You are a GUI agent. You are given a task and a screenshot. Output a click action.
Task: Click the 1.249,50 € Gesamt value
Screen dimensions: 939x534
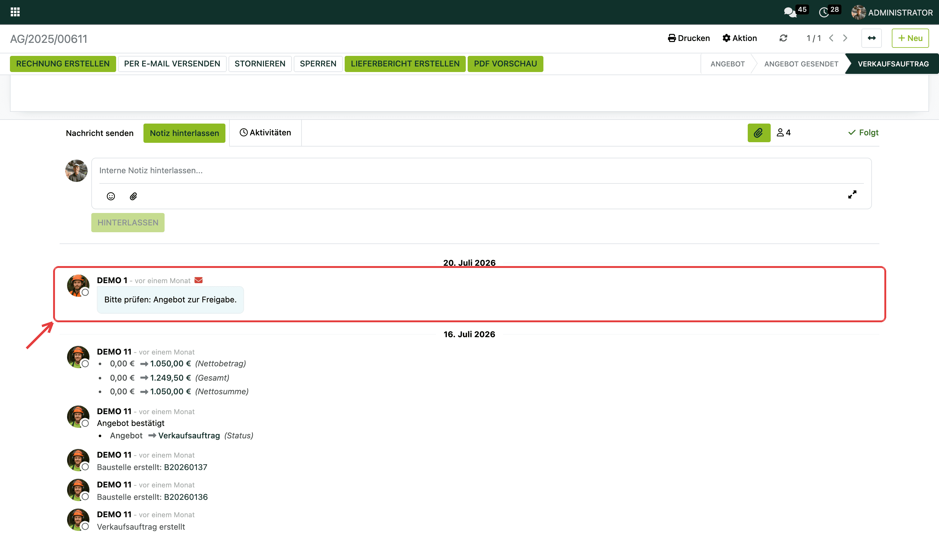170,378
